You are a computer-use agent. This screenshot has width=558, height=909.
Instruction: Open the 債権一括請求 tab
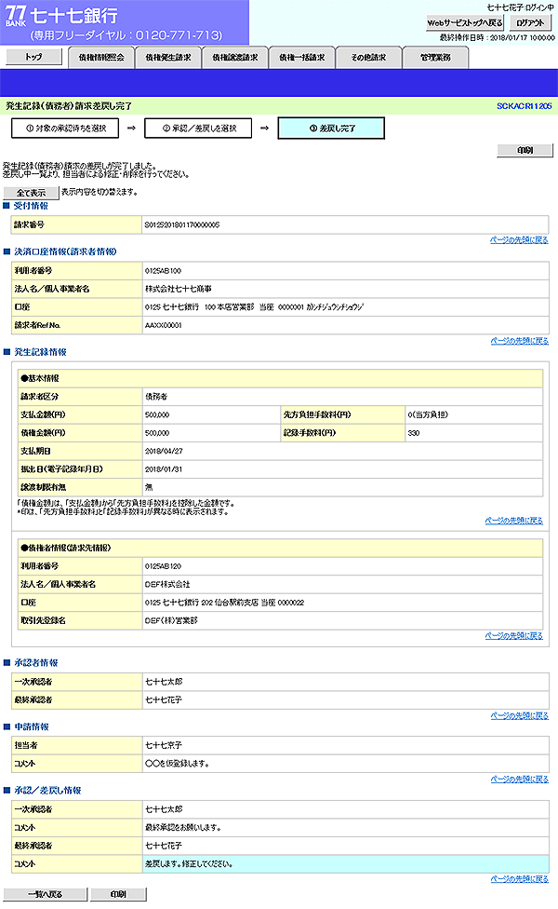(301, 58)
